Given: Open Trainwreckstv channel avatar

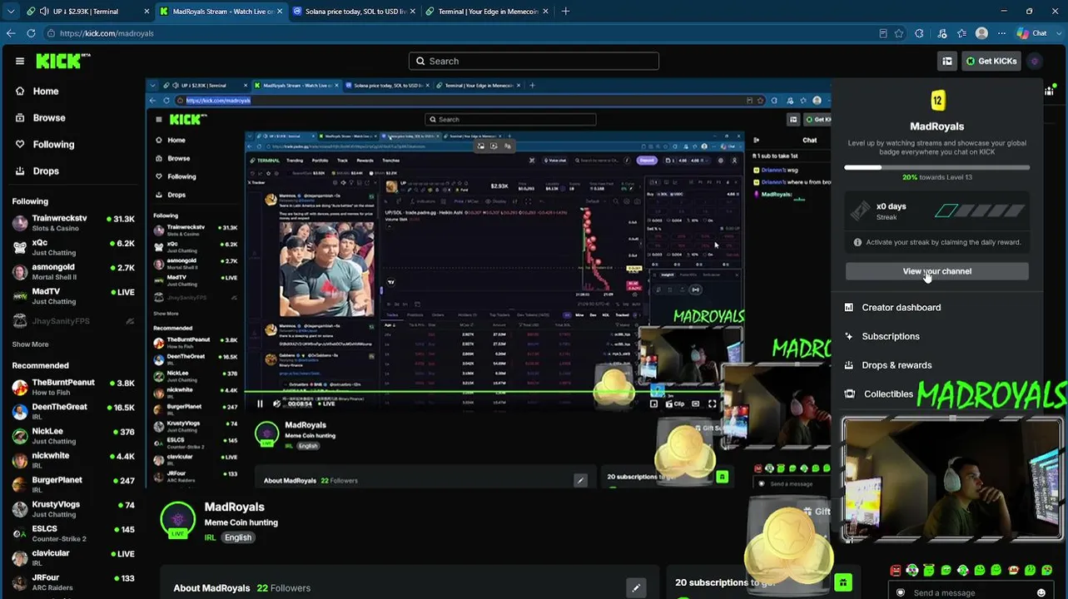Looking at the screenshot, I should coord(20,223).
